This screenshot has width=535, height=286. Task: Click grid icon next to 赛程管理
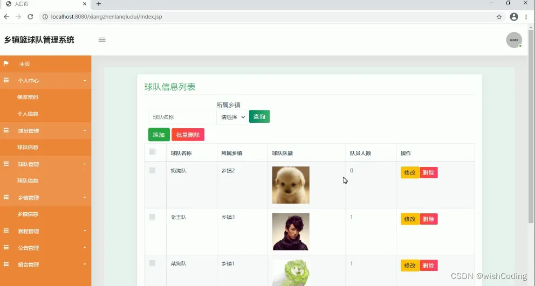[x=6, y=231]
